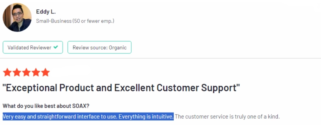
Task: Click the What do you like best question
Action: tap(46, 106)
